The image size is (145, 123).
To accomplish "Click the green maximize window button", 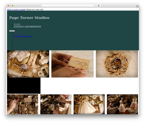I will click(13, 6).
